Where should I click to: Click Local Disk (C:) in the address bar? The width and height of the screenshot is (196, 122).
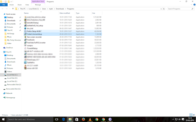click(x=34, y=9)
